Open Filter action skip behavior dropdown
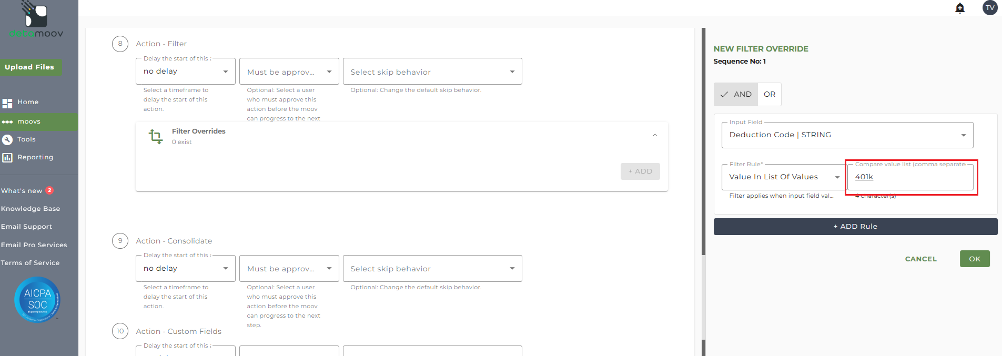Screen dimensions: 1002x356 (432, 72)
